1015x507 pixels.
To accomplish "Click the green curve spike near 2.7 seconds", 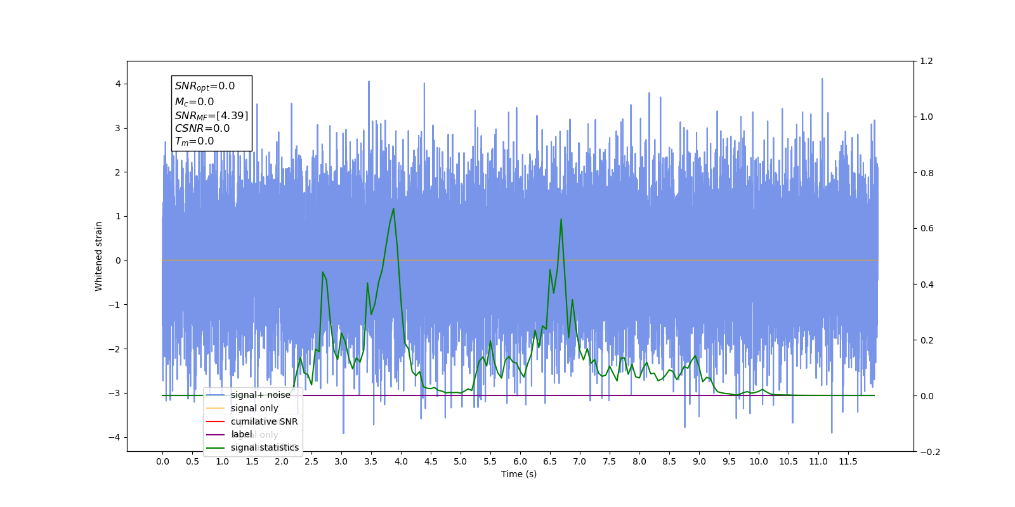I will pos(323,273).
